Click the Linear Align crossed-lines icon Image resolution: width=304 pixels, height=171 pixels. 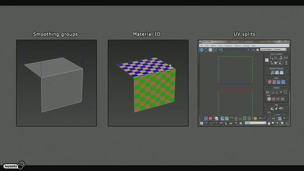[275, 58]
